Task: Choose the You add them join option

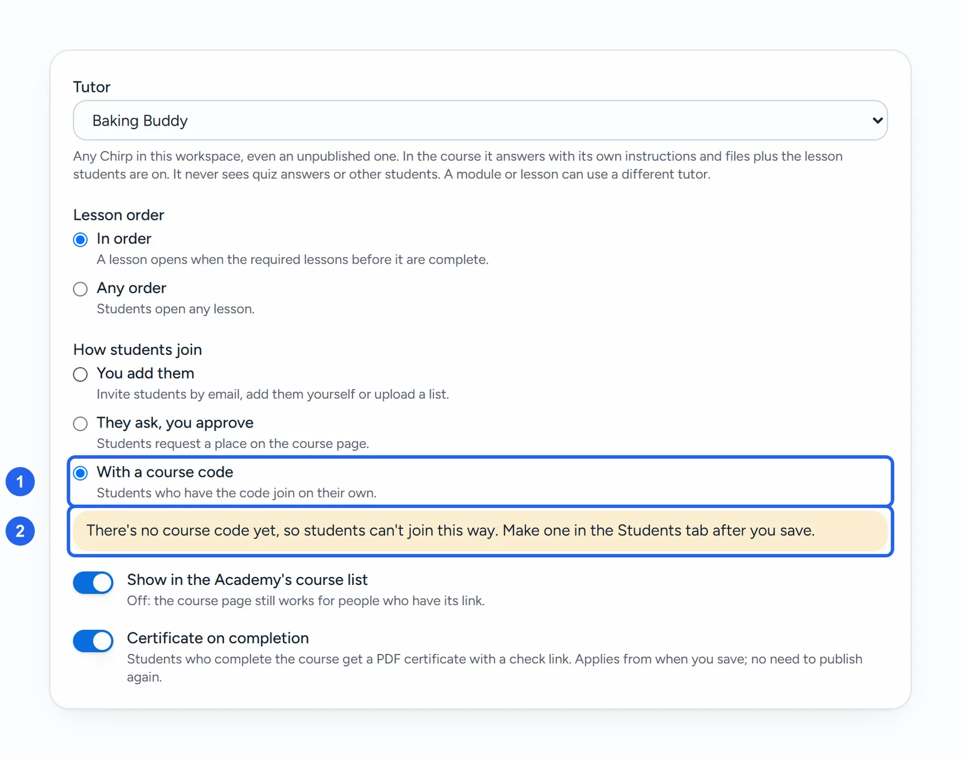Action: [80, 374]
